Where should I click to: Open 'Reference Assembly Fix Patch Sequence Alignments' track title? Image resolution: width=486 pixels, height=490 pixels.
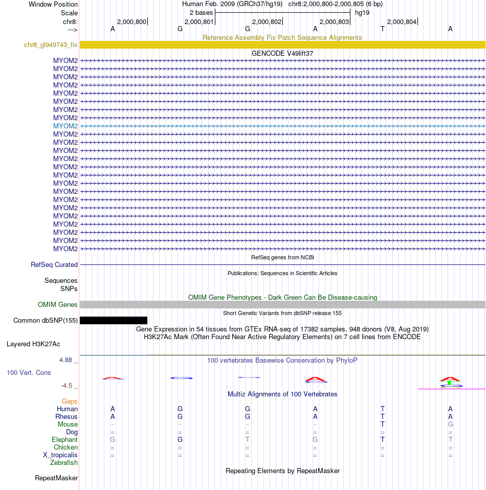point(282,37)
